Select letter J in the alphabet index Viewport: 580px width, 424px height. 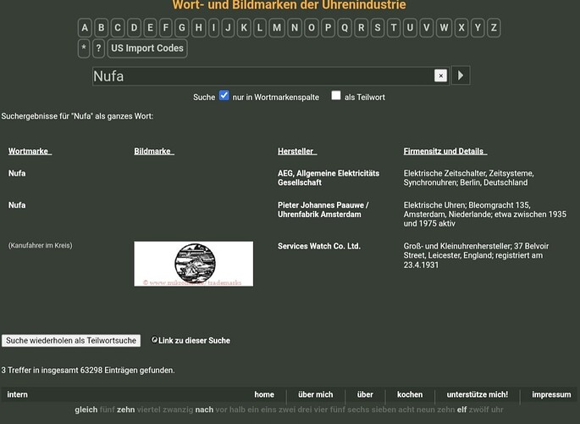tap(228, 28)
